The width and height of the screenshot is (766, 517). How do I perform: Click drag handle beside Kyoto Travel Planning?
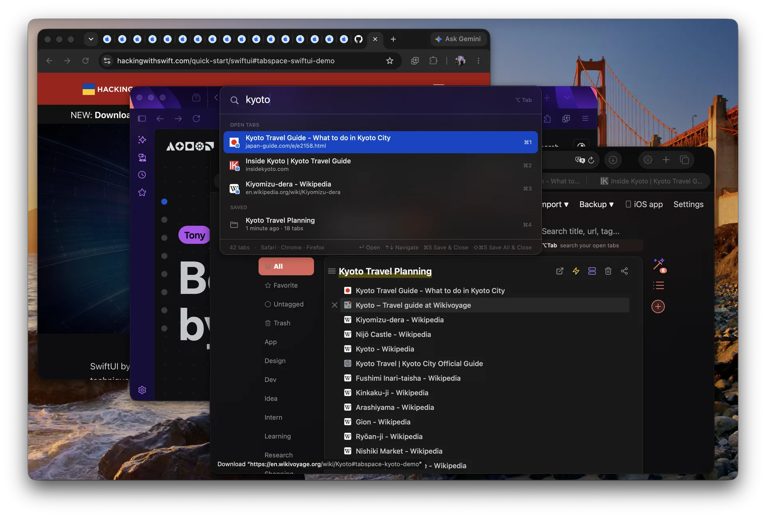coord(332,271)
